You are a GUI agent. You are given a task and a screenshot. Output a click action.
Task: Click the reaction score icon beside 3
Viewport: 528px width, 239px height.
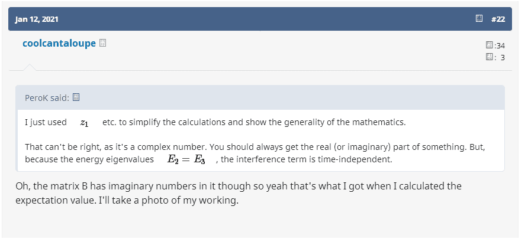click(x=489, y=57)
